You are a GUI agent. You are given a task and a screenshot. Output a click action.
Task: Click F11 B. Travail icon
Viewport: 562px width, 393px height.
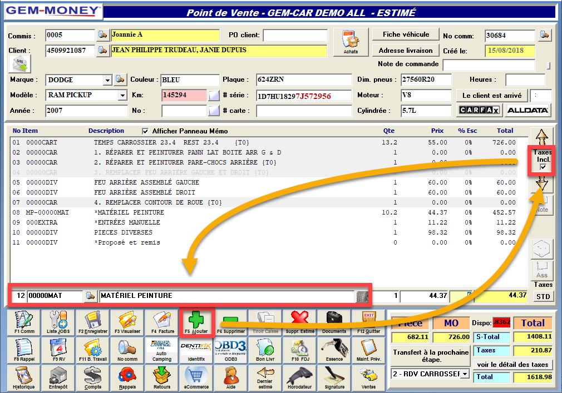tap(93, 350)
